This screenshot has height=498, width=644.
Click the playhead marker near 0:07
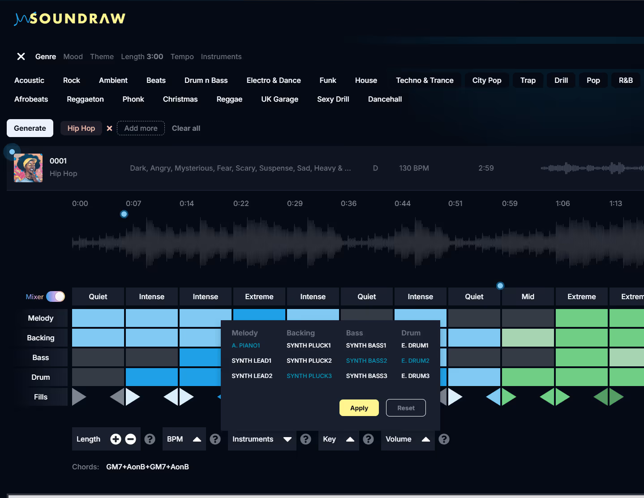click(124, 214)
